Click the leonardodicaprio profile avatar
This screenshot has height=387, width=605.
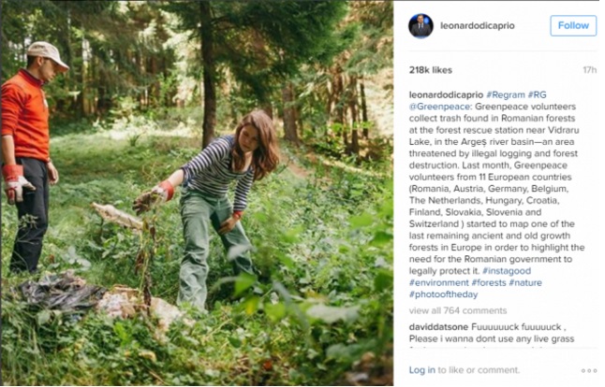coord(421,25)
